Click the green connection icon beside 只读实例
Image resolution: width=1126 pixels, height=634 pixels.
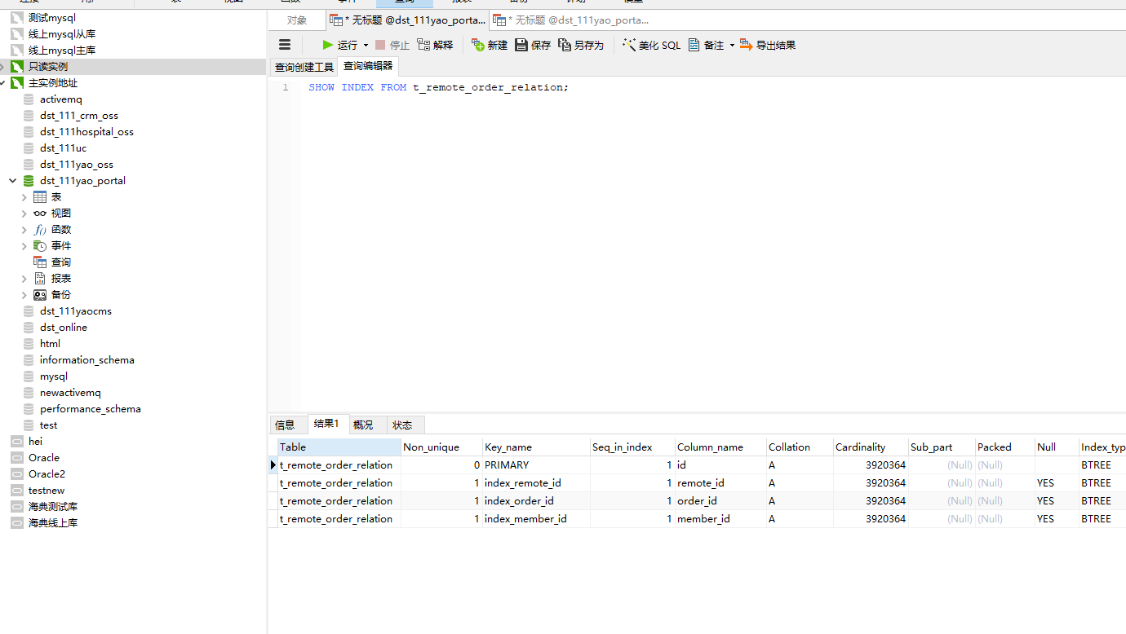coord(17,67)
